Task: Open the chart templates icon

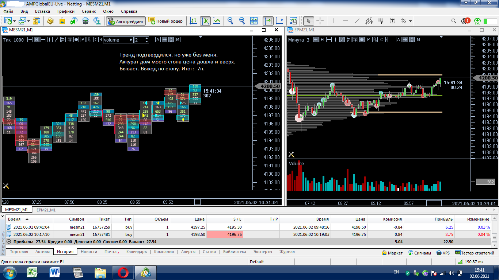Action: 293,21
